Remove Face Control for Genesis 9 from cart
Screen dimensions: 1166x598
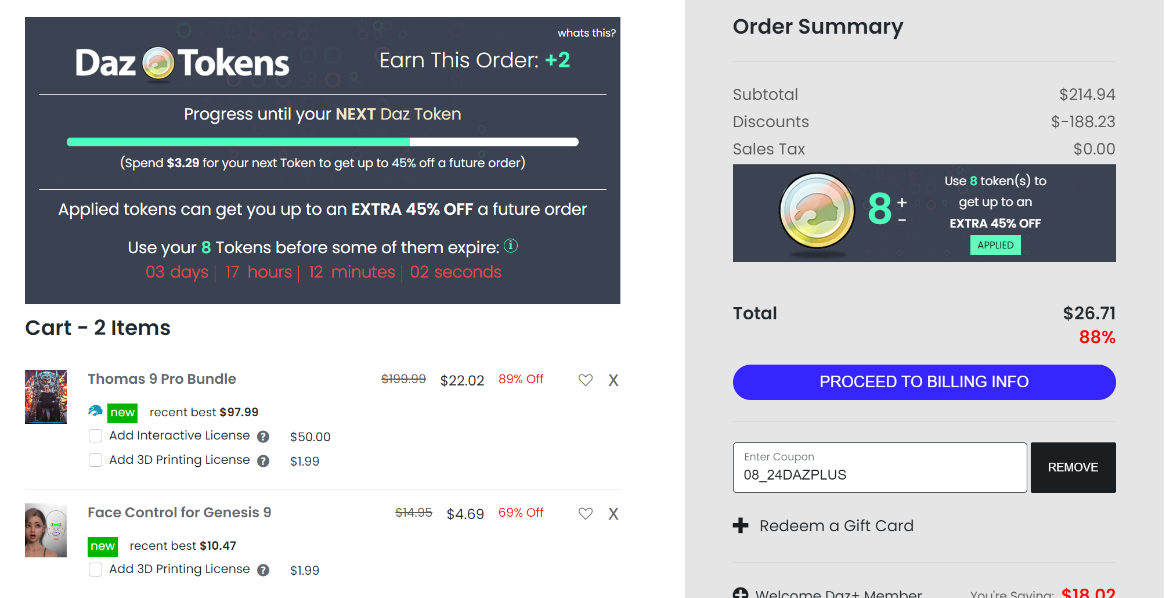pos(613,514)
